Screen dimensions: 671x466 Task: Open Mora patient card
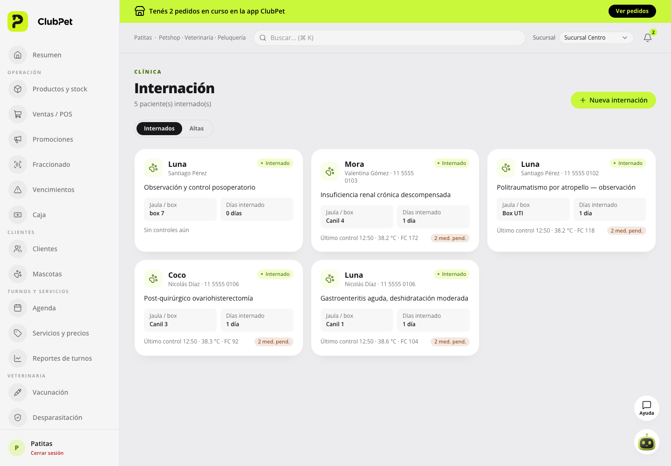pyautogui.click(x=395, y=200)
